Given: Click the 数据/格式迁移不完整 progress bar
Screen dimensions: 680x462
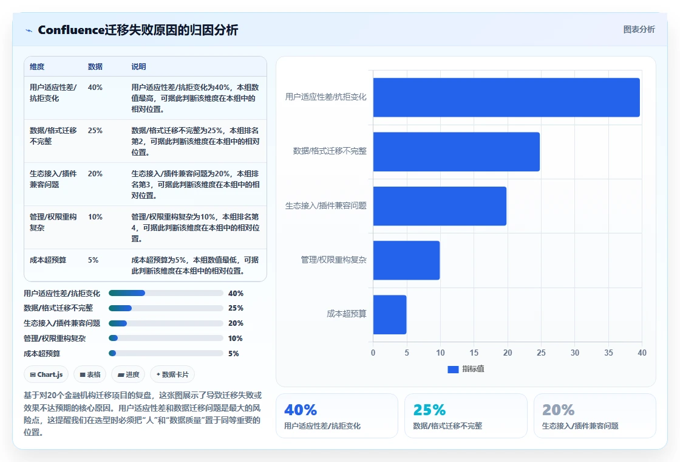Looking at the screenshot, I should coord(166,308).
